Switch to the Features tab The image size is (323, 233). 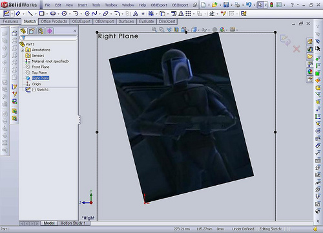(10, 21)
